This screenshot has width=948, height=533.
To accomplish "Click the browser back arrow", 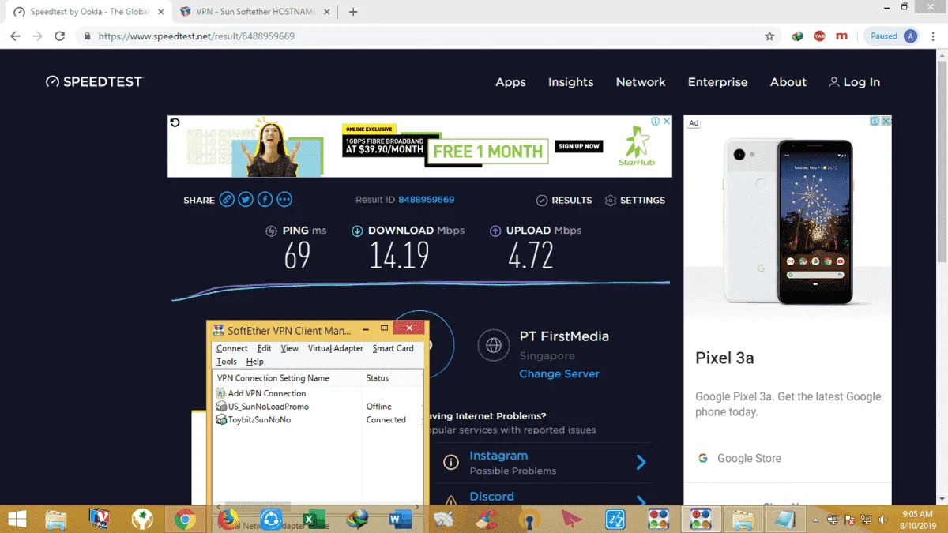I will (15, 36).
